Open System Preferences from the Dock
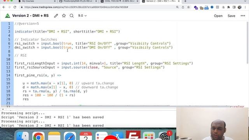This screenshot has height=140, width=249. click(x=165, y=136)
